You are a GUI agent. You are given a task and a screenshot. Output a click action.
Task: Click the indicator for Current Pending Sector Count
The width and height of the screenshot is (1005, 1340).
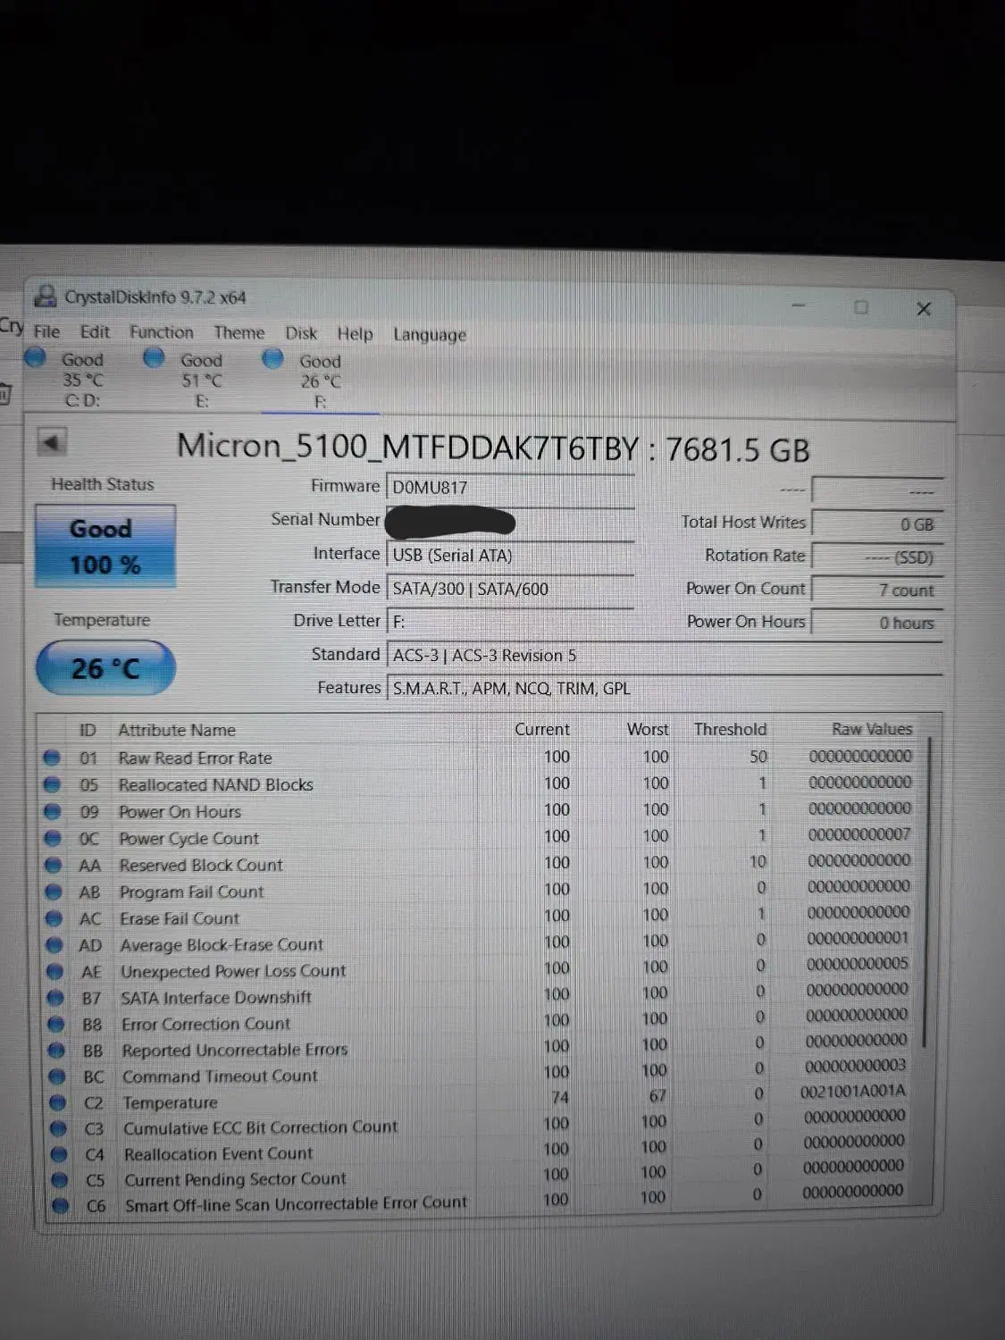tap(59, 1179)
